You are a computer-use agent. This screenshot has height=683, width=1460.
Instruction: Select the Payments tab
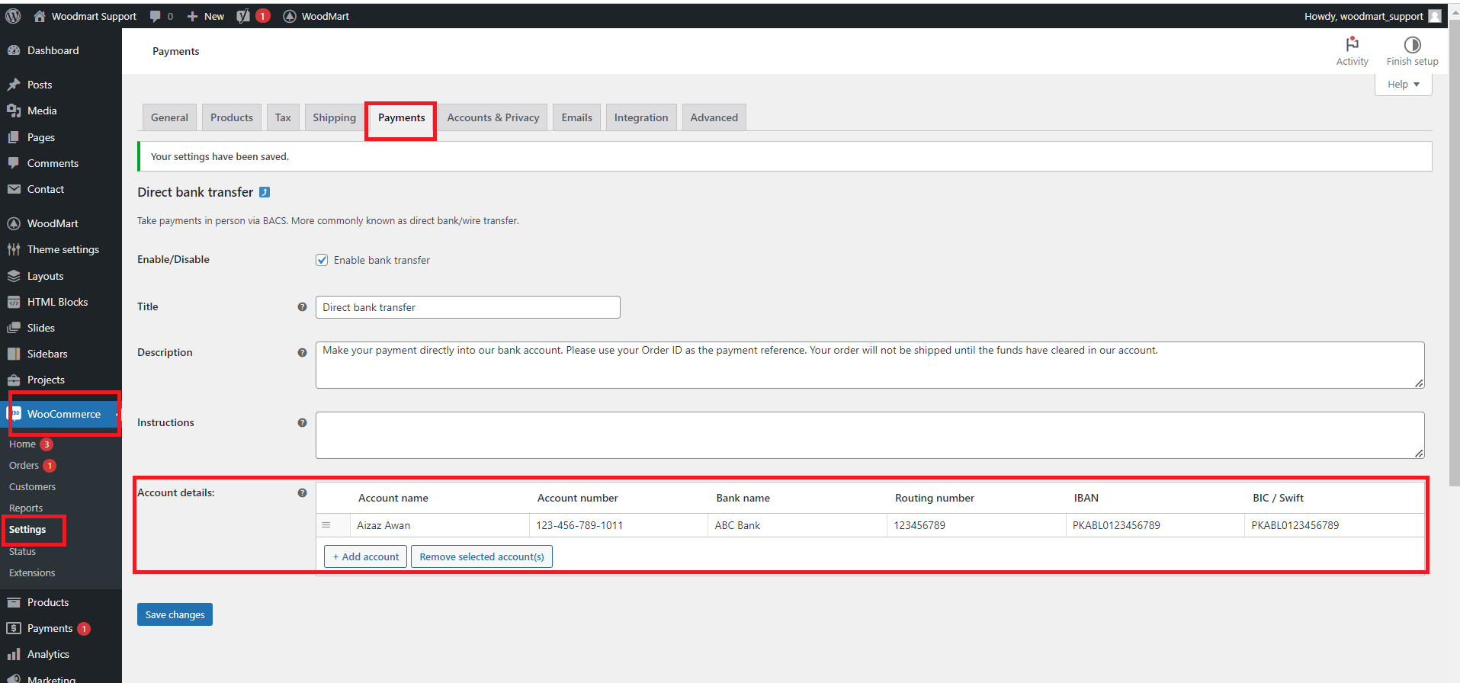401,117
